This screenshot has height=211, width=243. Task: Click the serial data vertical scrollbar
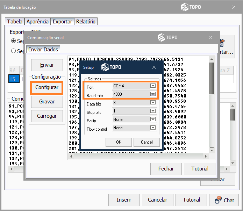(212, 105)
